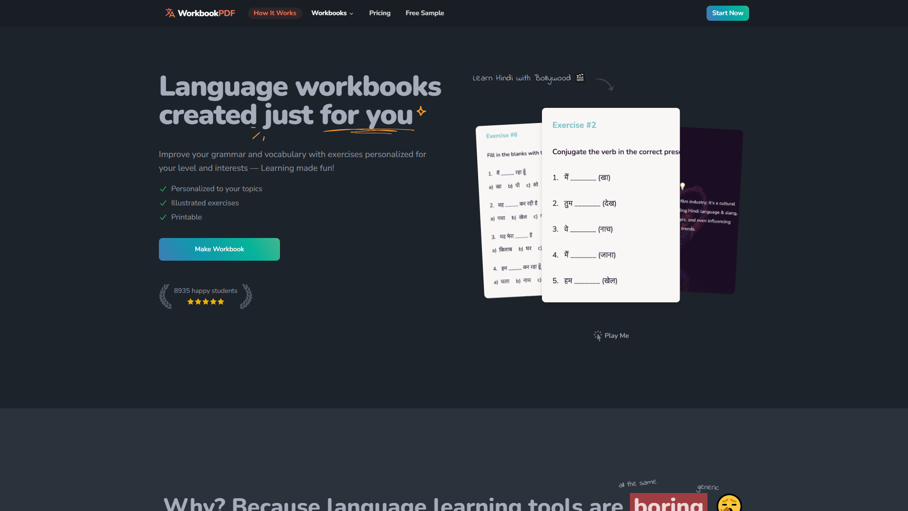
Task: Click the Play Me label
Action: [617, 335]
